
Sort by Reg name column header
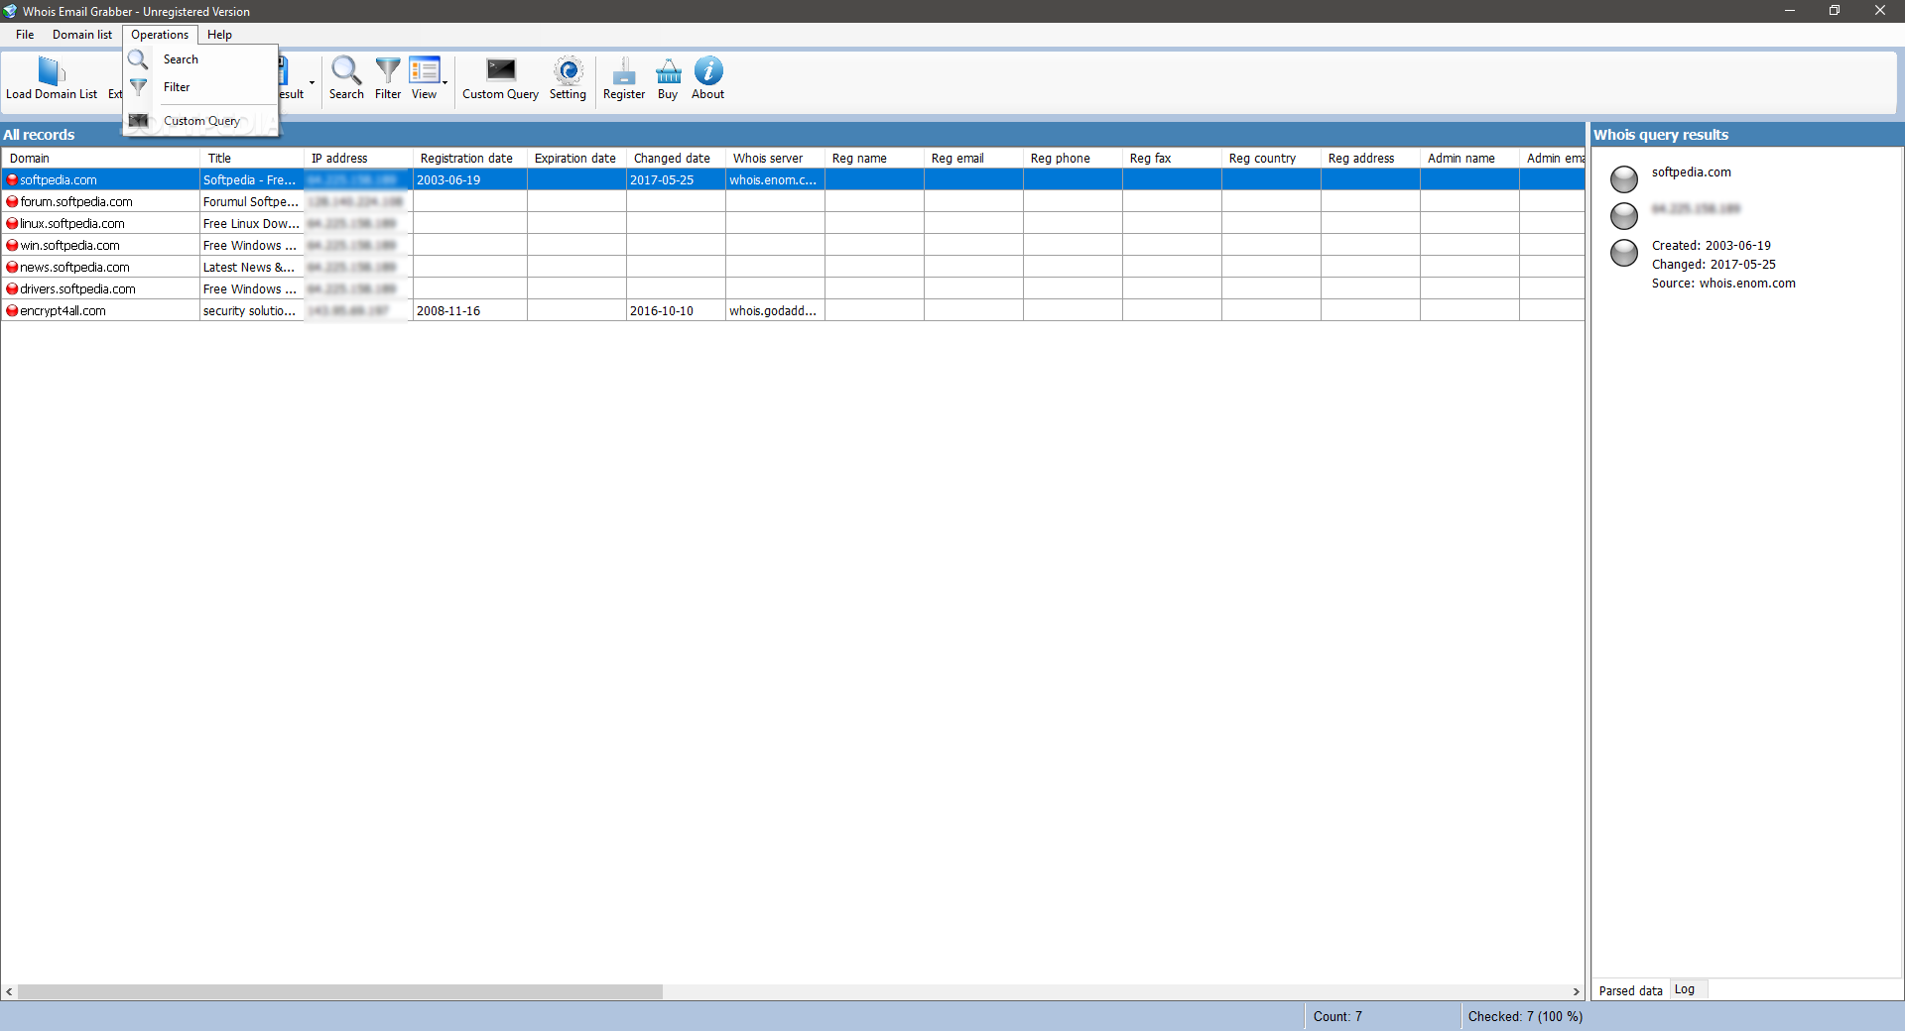point(874,159)
